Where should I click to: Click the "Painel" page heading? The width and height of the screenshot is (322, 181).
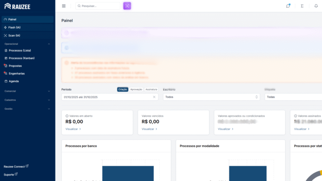click(67, 21)
